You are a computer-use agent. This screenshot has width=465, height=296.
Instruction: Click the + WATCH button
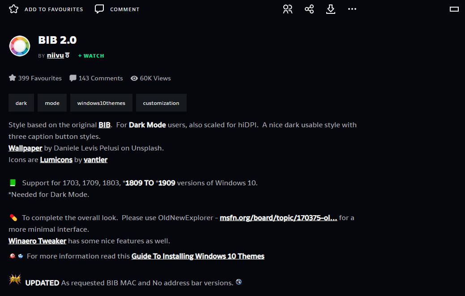click(91, 56)
